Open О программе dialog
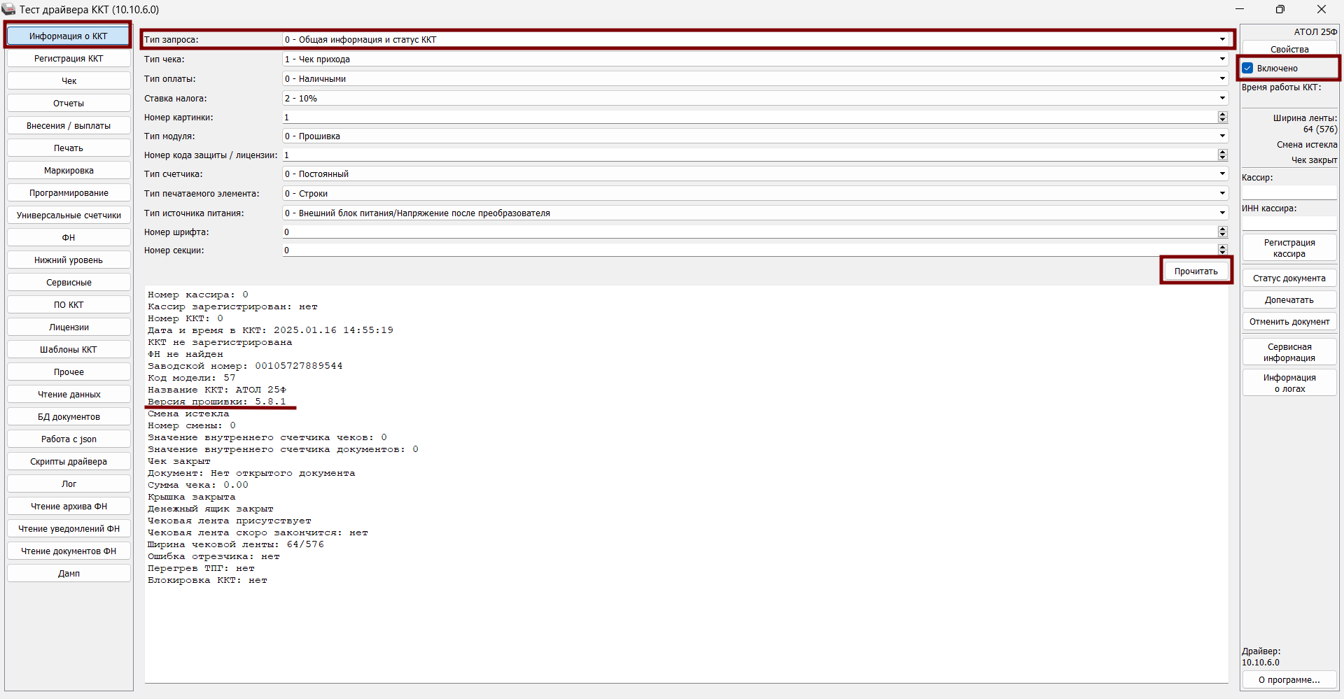1344x699 pixels. (1289, 680)
